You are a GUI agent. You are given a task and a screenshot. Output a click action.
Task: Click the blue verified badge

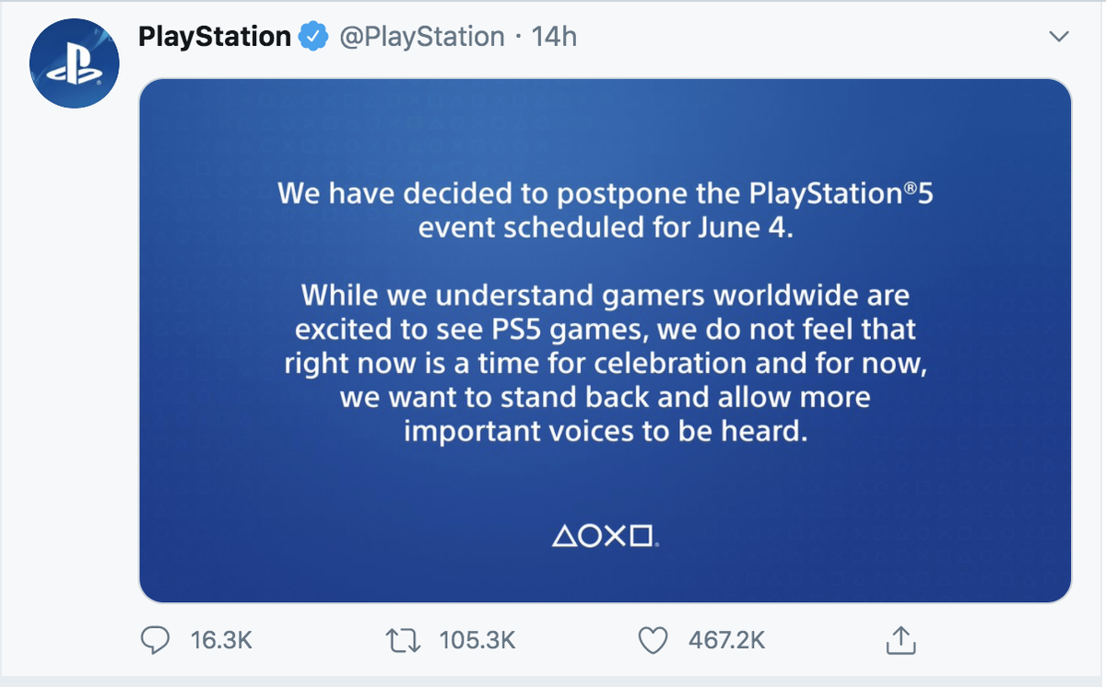click(315, 37)
